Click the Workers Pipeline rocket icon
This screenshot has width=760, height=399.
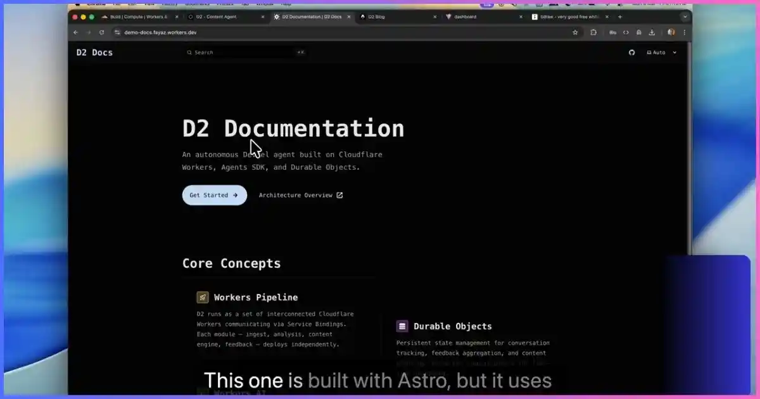(x=203, y=297)
